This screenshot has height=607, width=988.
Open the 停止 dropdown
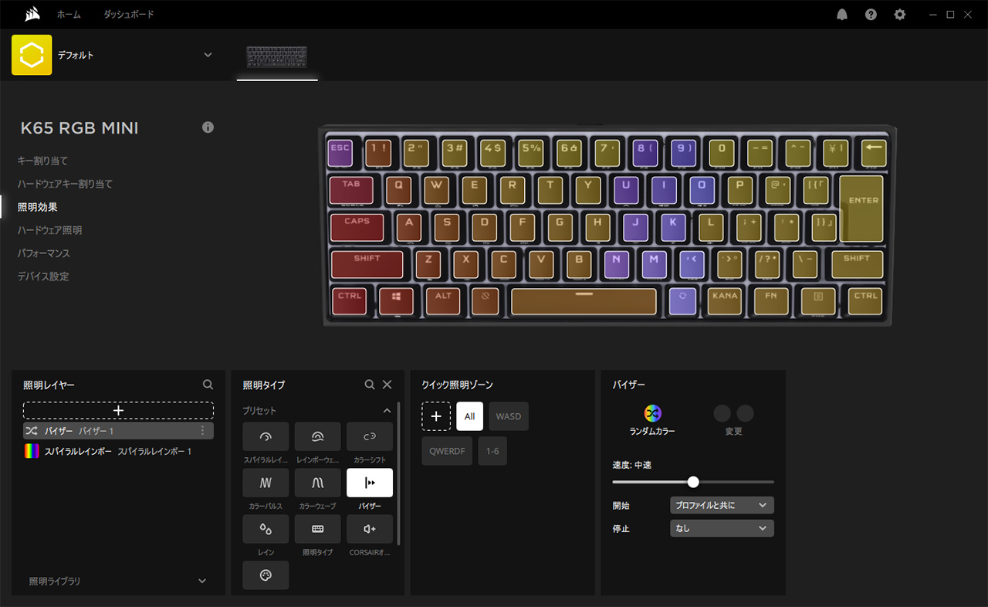coord(722,529)
